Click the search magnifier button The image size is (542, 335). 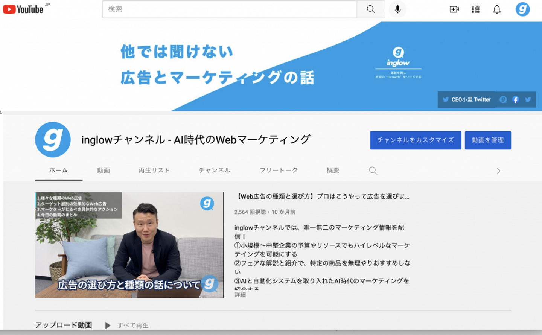(371, 9)
